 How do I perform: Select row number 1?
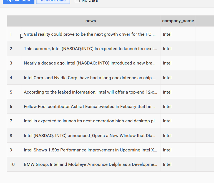pos(14,34)
